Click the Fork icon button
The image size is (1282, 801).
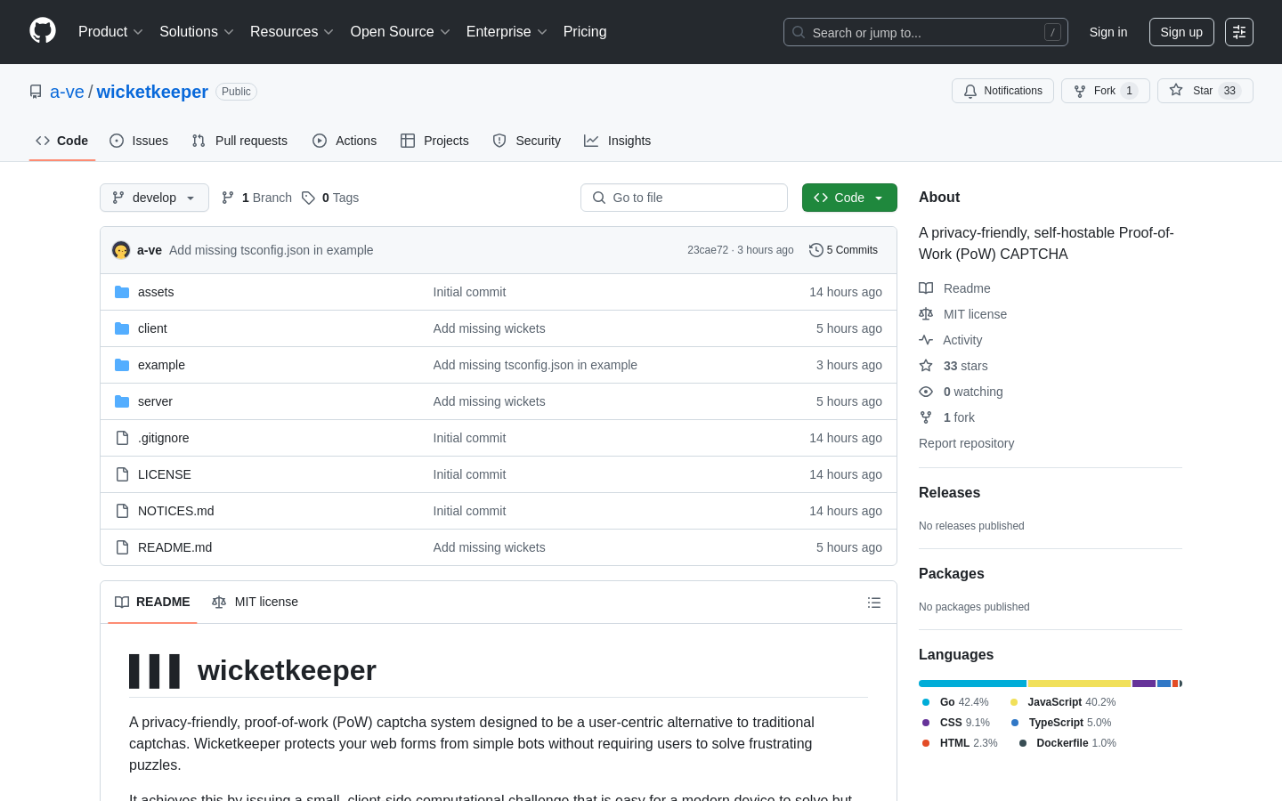tap(1105, 91)
